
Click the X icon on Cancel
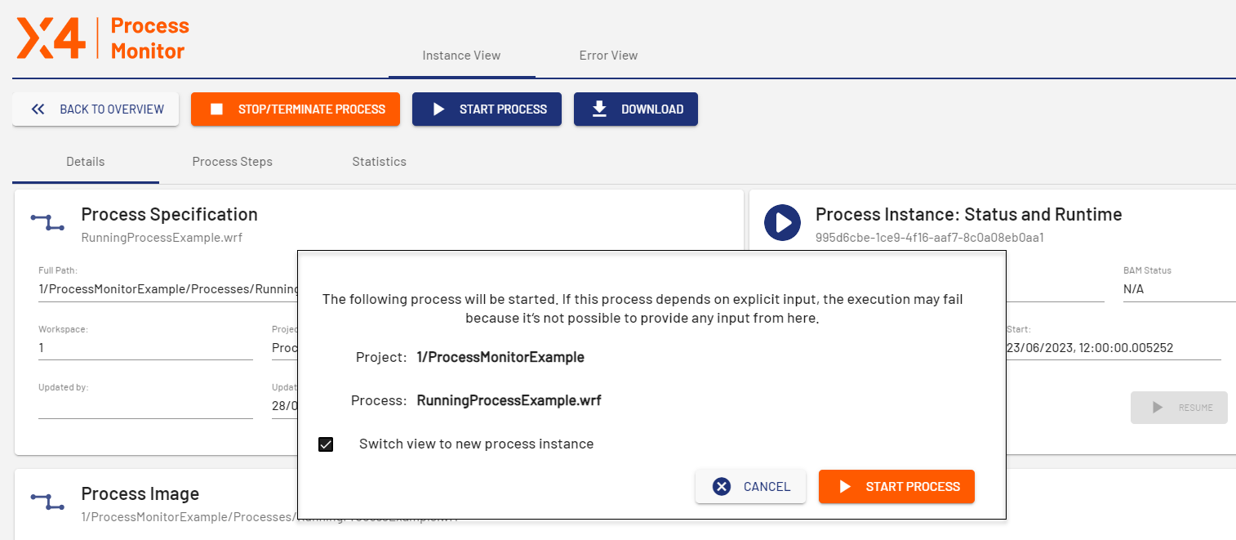[x=721, y=487]
